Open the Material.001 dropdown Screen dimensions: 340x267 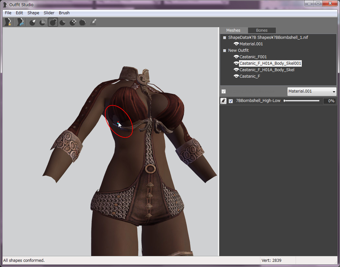coord(312,91)
